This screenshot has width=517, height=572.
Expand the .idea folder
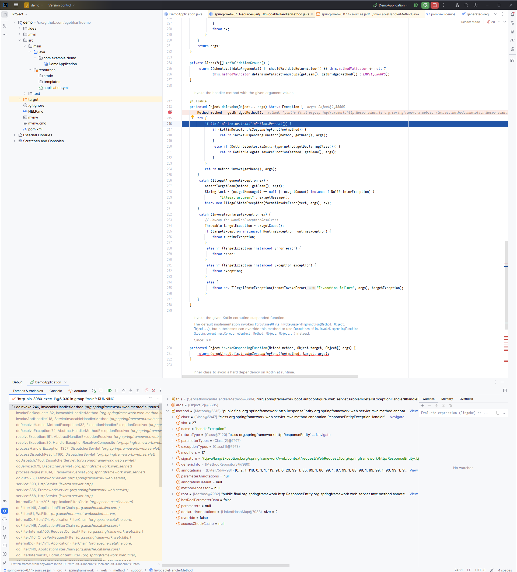tap(20, 28)
